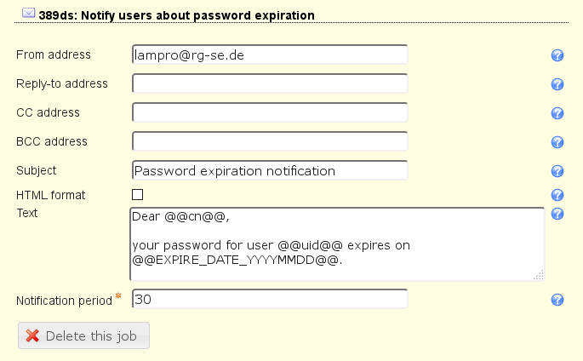The width and height of the screenshot is (583, 361).
Task: Show help for BCC address field
Action: click(558, 142)
